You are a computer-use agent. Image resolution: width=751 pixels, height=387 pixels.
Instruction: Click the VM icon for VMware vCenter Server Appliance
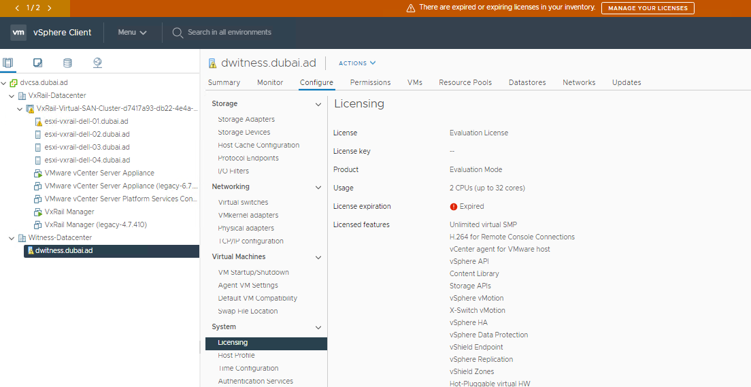(38, 173)
